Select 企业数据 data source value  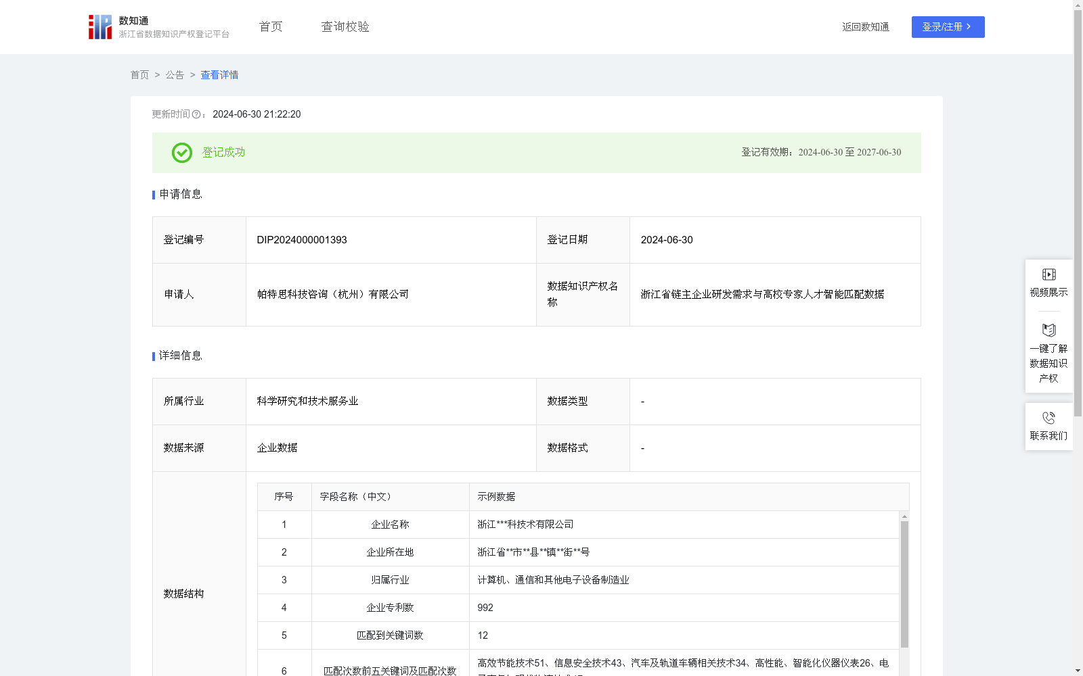277,448
